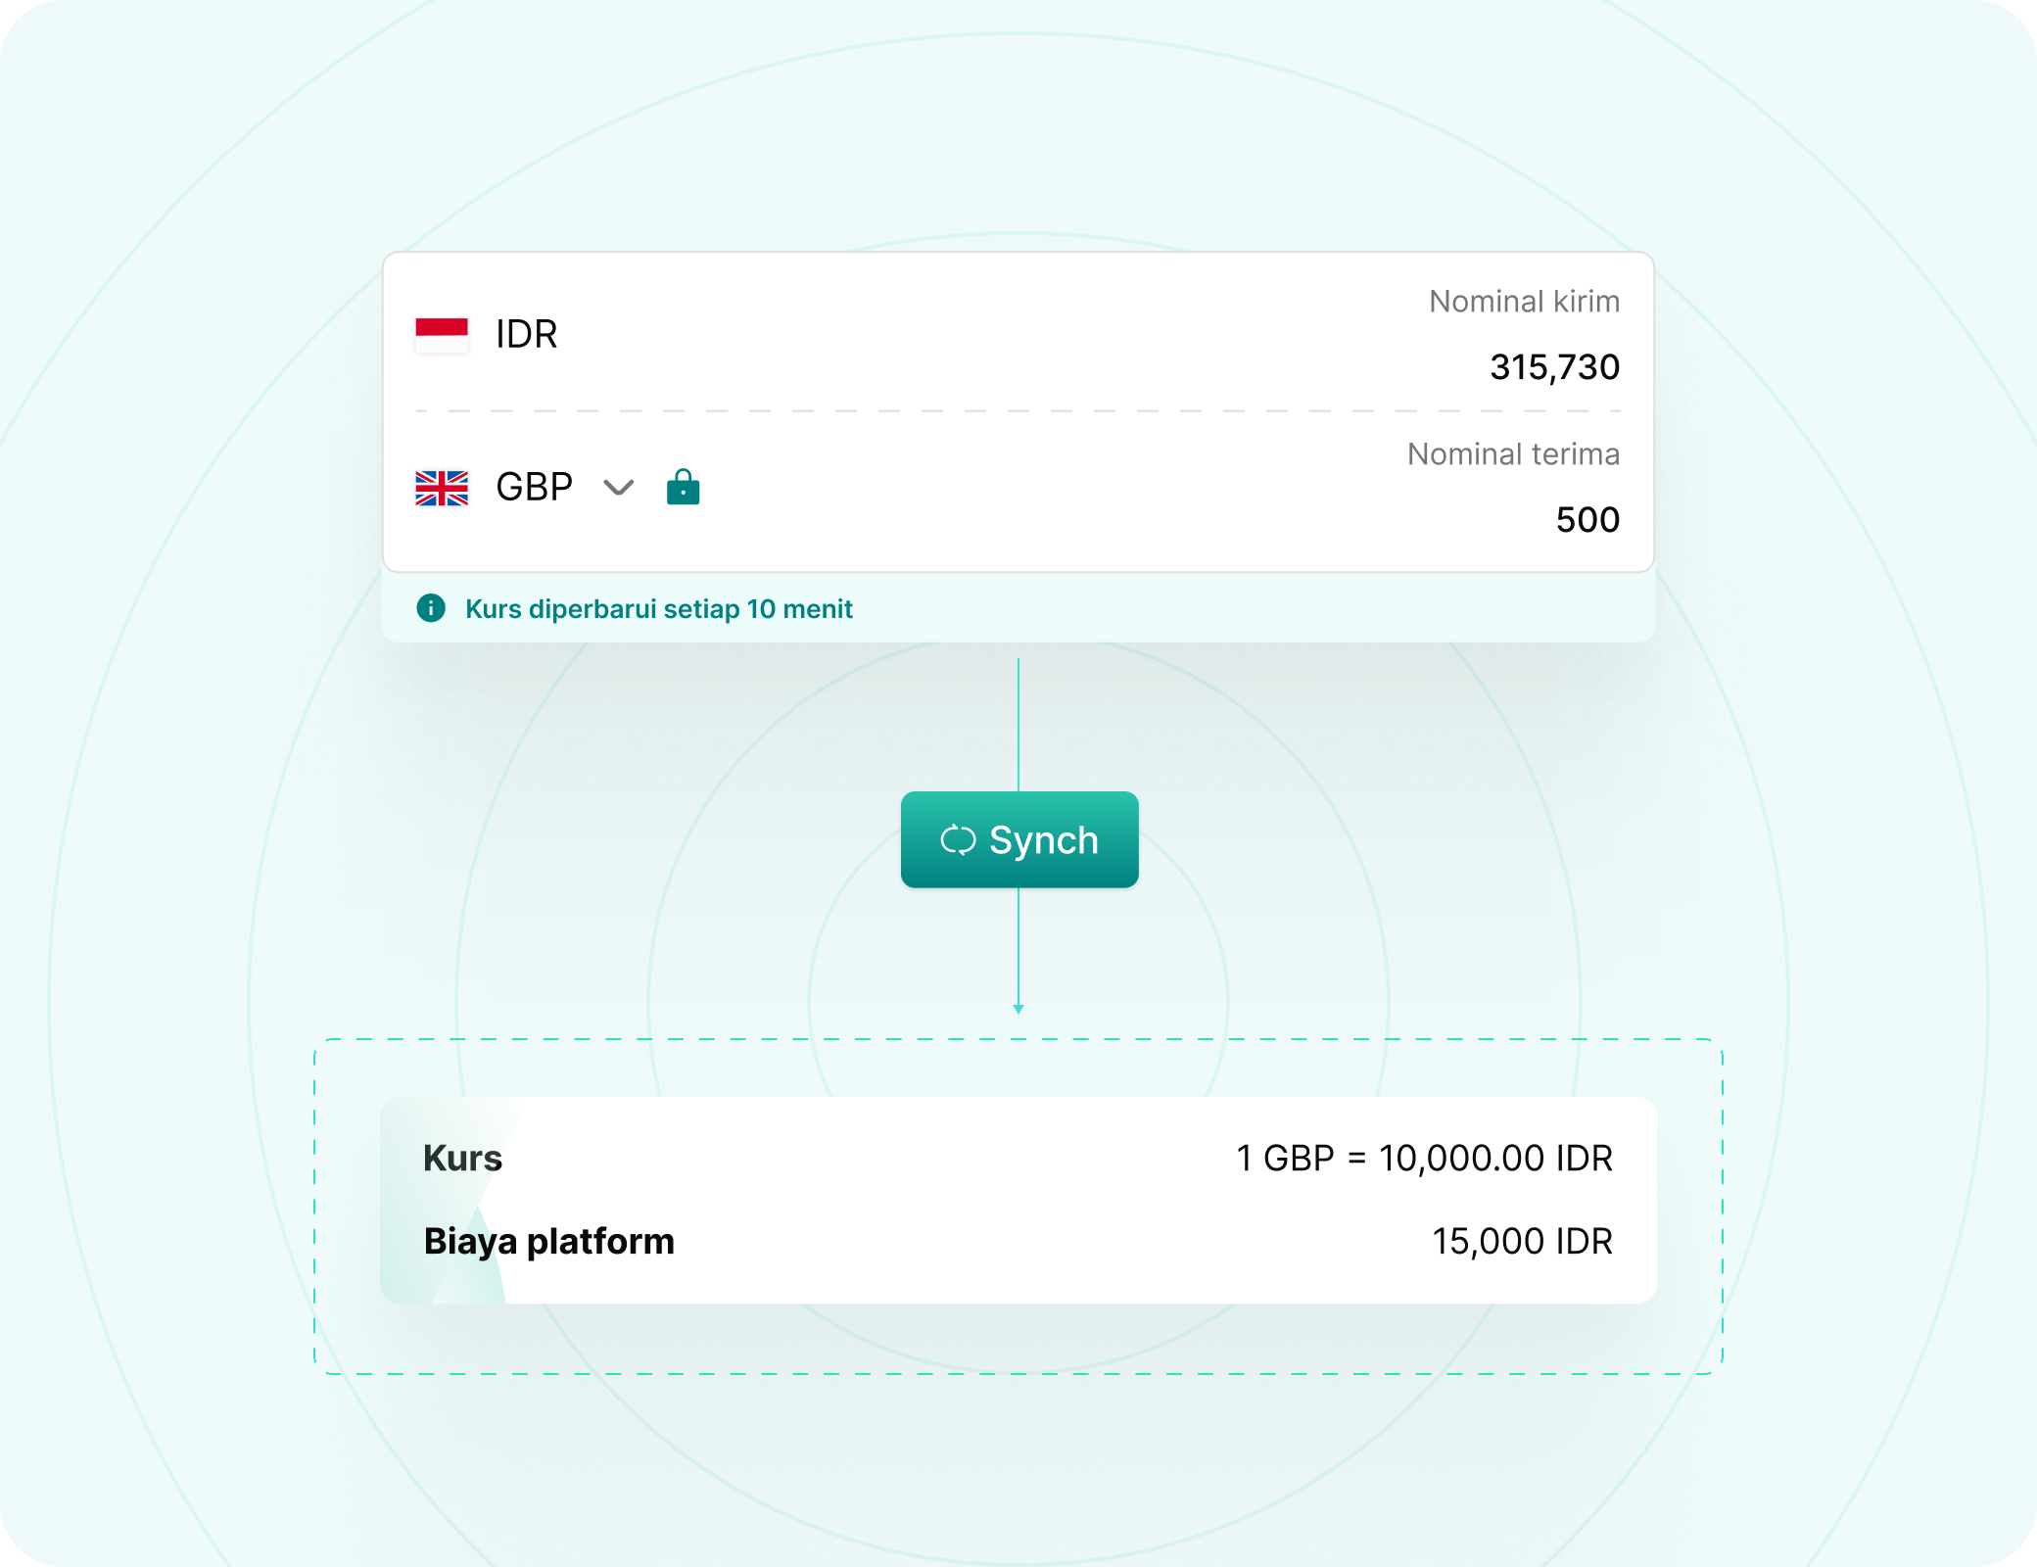The height and width of the screenshot is (1567, 2037).
Task: Click the circular arrows icon in Synch button
Action: (958, 840)
